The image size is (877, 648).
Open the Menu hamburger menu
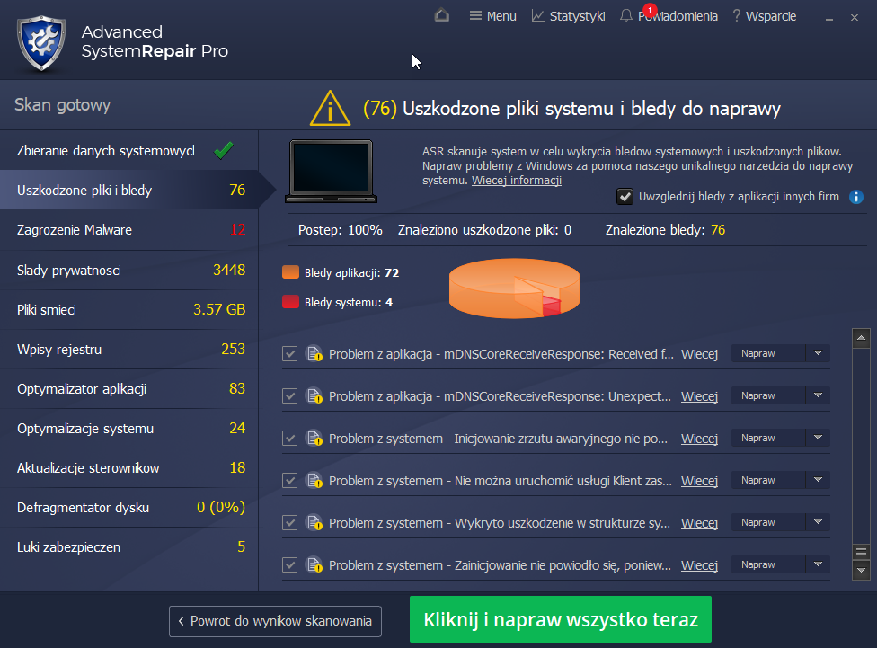492,16
